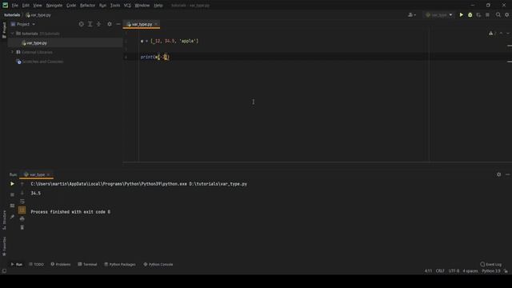Open the VCS menu
Image resolution: width=512 pixels, height=288 pixels.
point(127,6)
